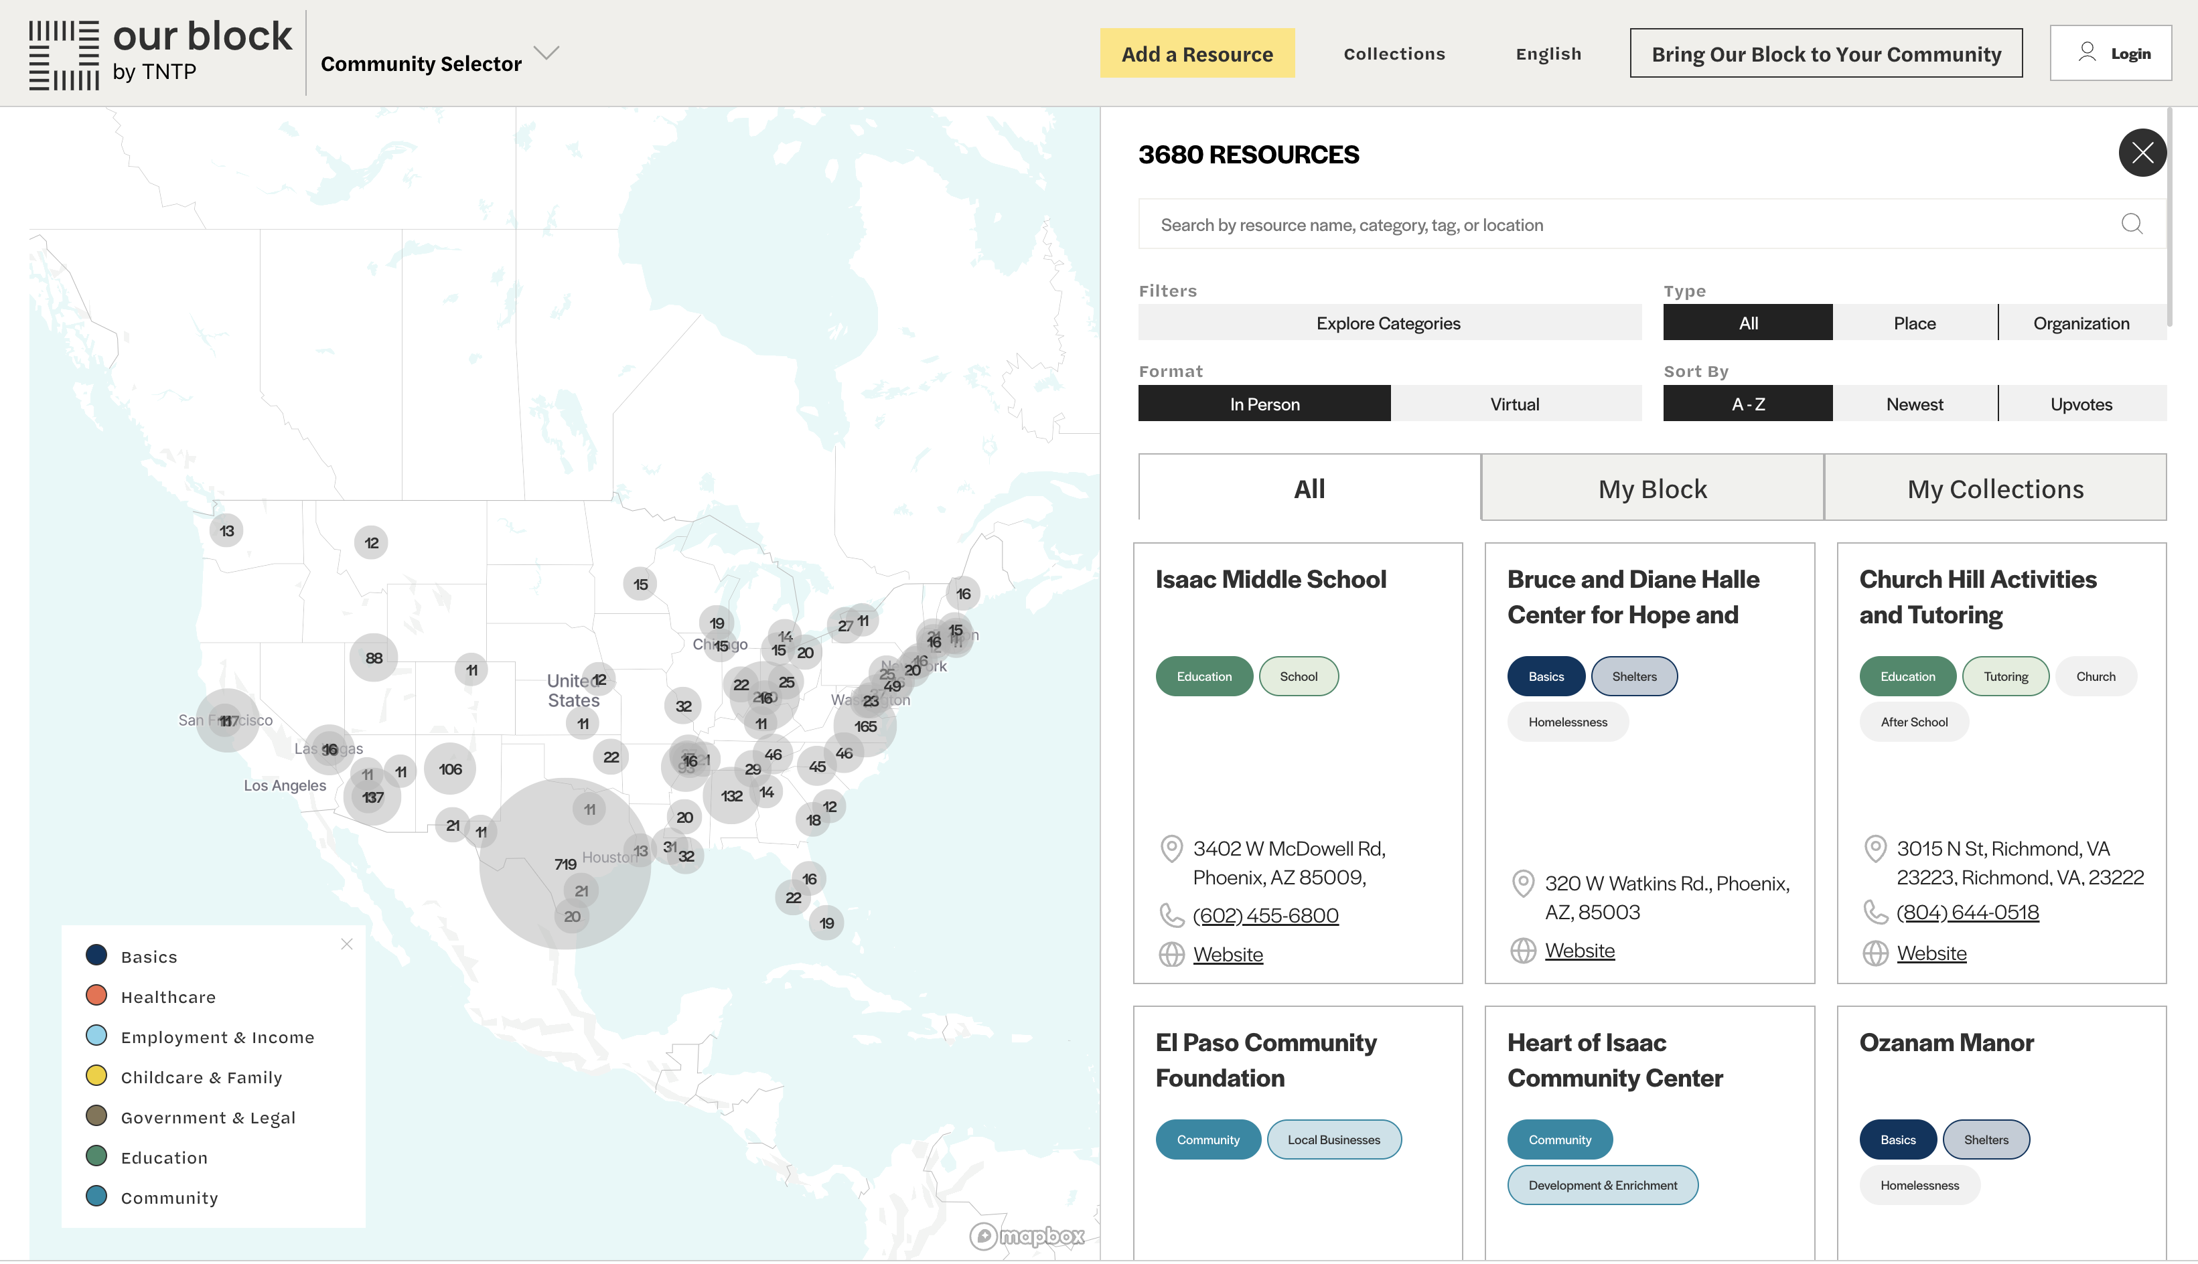Close the resources panel with X button
The width and height of the screenshot is (2198, 1264).
click(x=2142, y=153)
